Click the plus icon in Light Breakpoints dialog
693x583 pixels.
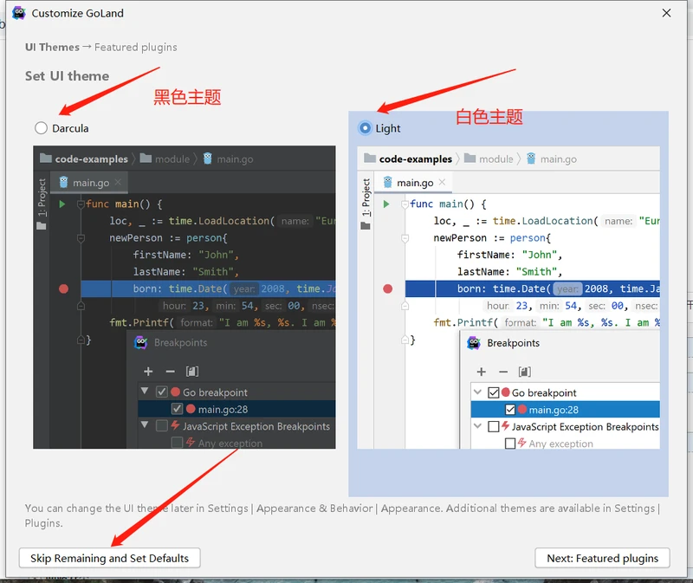tap(481, 372)
